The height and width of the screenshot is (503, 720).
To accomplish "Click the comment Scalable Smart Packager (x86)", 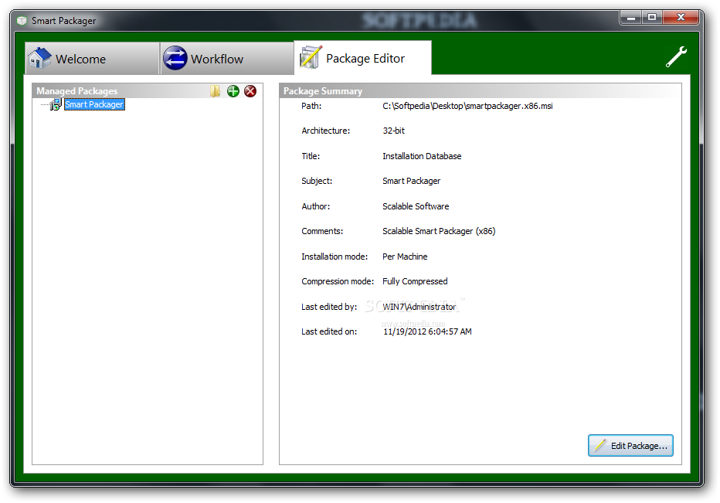I will tap(439, 231).
